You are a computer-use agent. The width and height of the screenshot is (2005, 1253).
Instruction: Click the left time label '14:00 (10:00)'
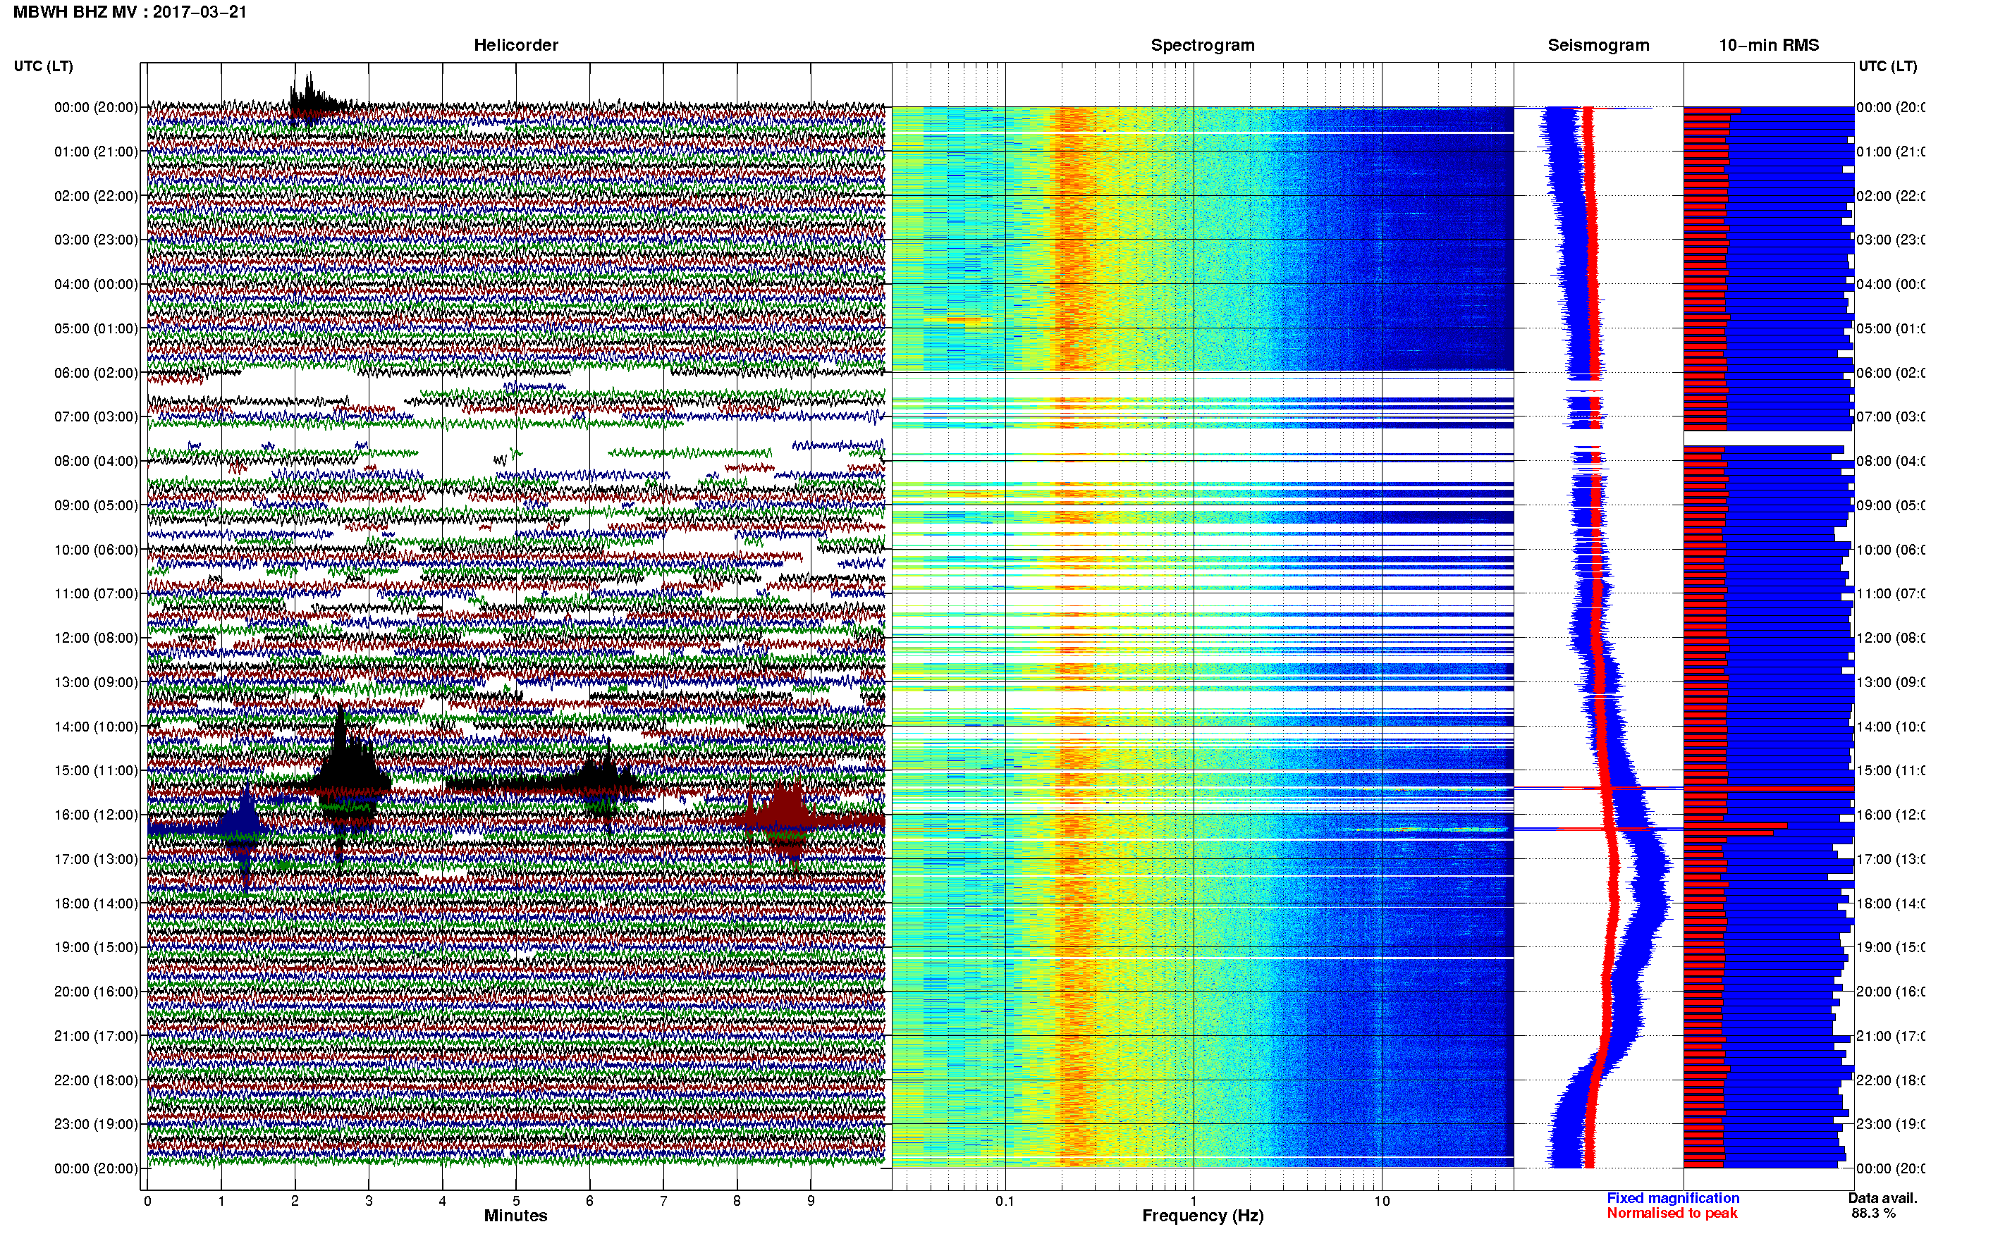96,727
